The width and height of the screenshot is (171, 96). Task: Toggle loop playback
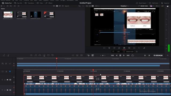[x=133, y=55]
